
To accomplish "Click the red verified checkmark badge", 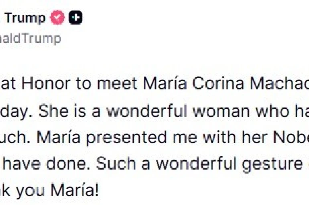I will tap(57, 18).
